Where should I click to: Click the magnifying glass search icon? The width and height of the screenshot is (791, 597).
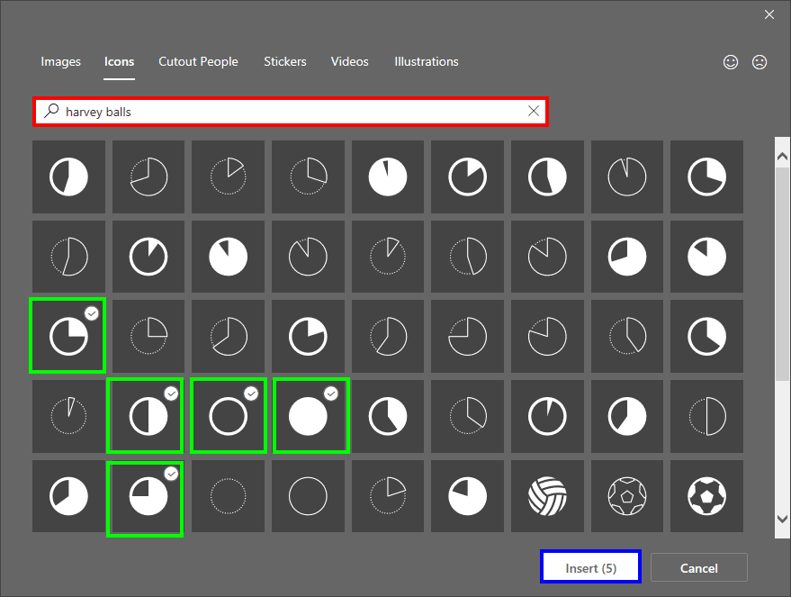pyautogui.click(x=51, y=110)
